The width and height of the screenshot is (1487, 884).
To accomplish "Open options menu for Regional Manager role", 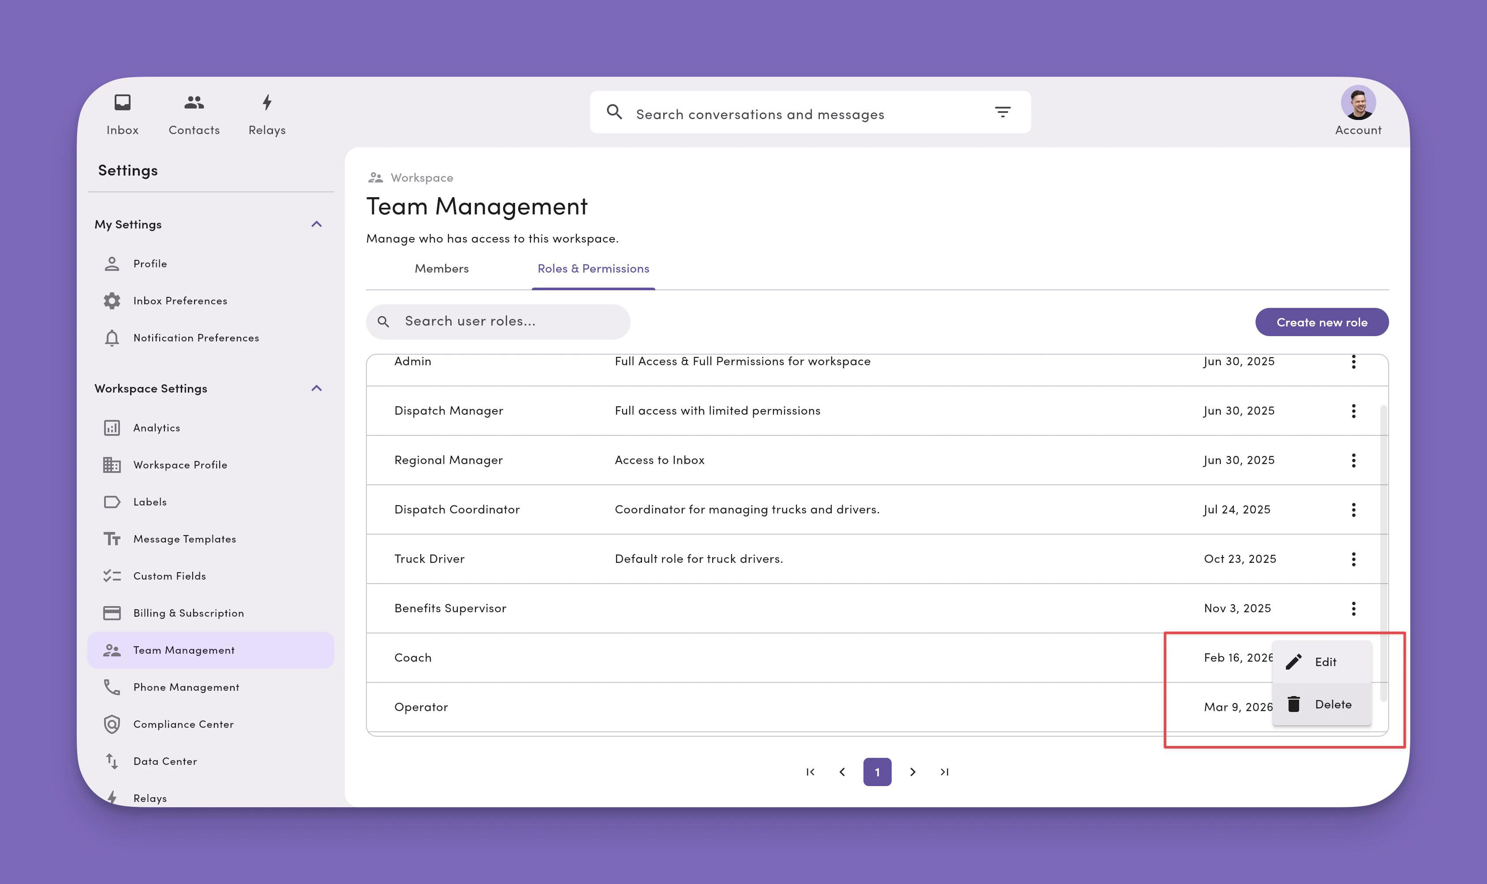I will (x=1354, y=461).
